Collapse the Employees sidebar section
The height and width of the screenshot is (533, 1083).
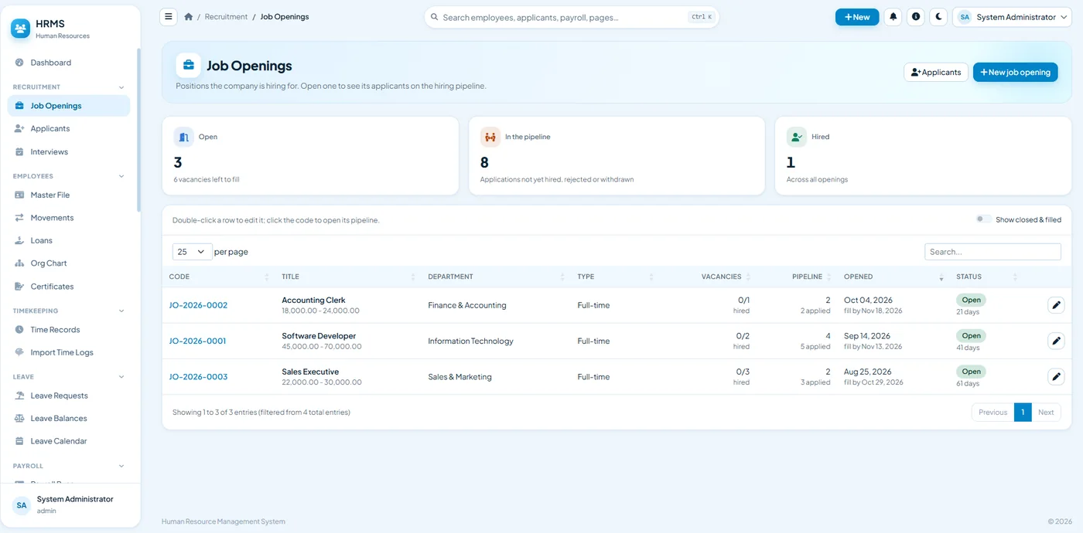click(x=69, y=176)
